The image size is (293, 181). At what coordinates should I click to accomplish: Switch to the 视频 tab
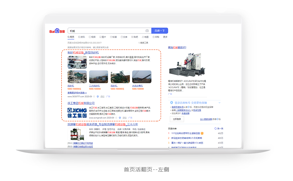point(93,37)
